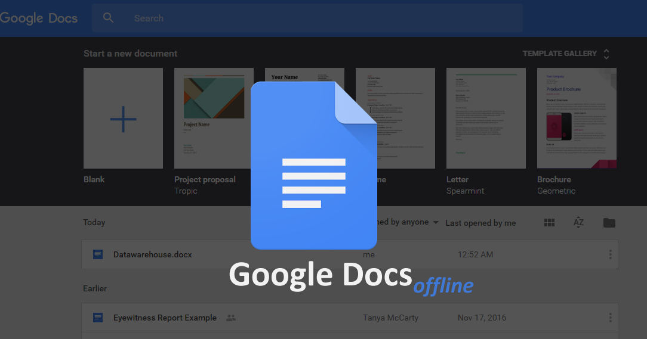
Task: Choose the Letter Spearmint template
Action: (x=486, y=118)
